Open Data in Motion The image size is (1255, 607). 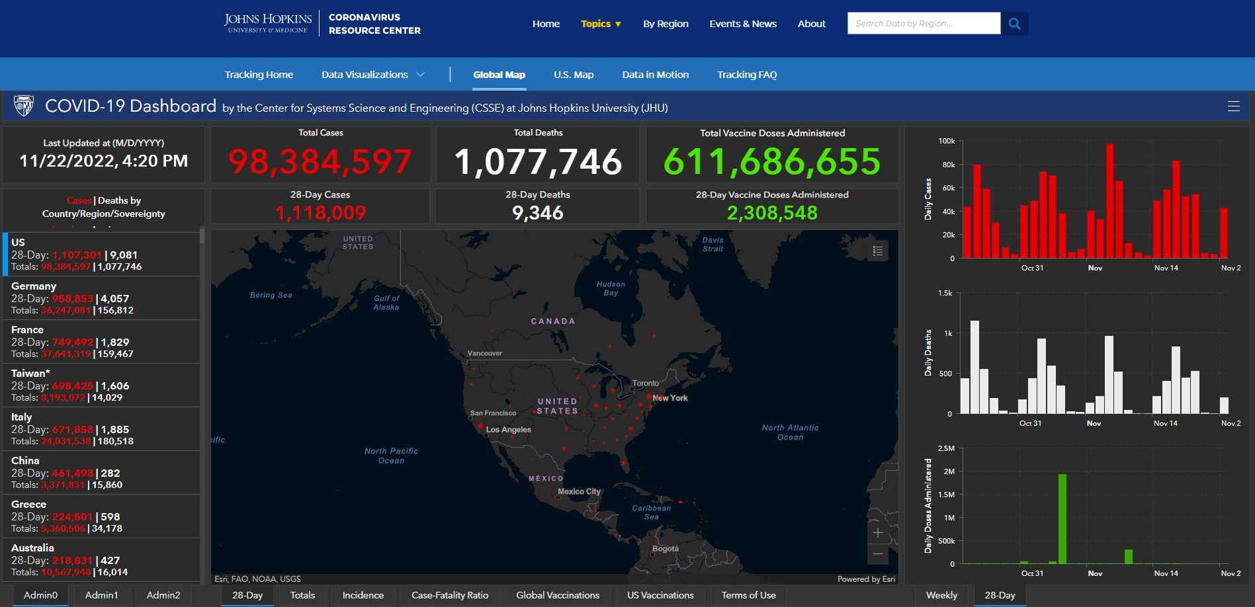[655, 75]
